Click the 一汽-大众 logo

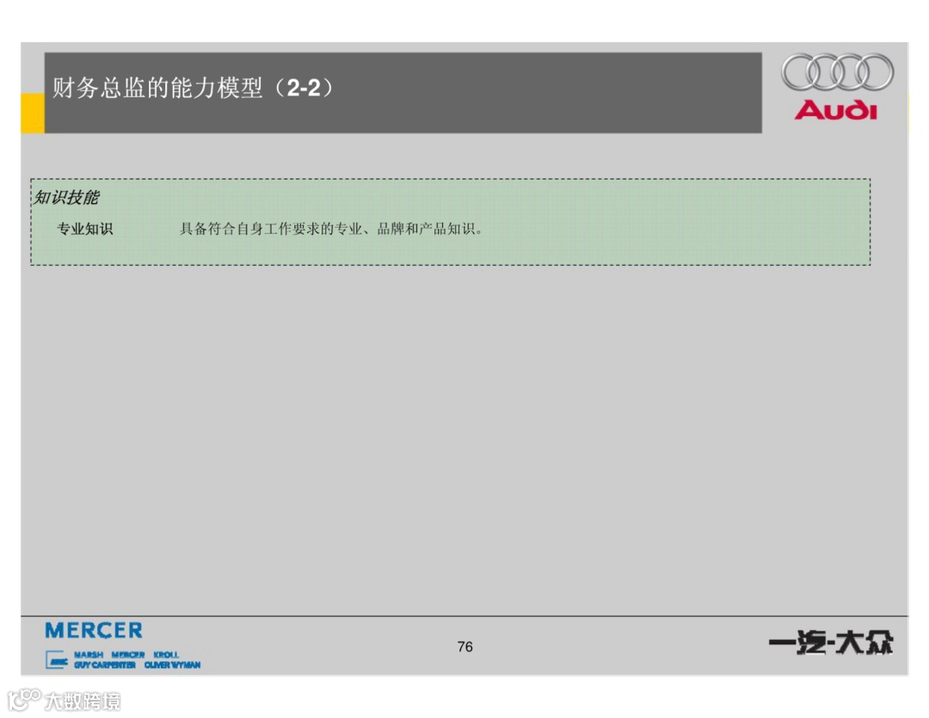831,643
